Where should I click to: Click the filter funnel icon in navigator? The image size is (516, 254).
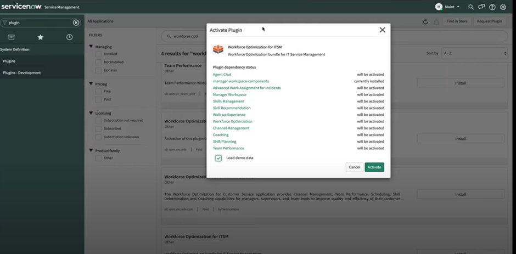point(4,22)
